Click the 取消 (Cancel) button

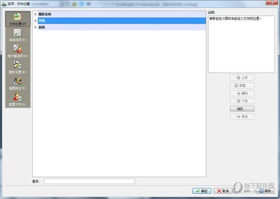point(223,191)
